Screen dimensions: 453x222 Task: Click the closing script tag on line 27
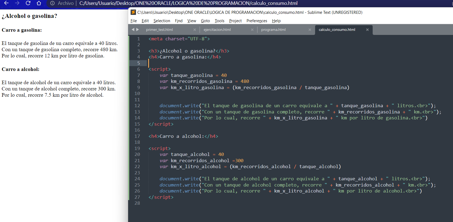(x=161, y=197)
